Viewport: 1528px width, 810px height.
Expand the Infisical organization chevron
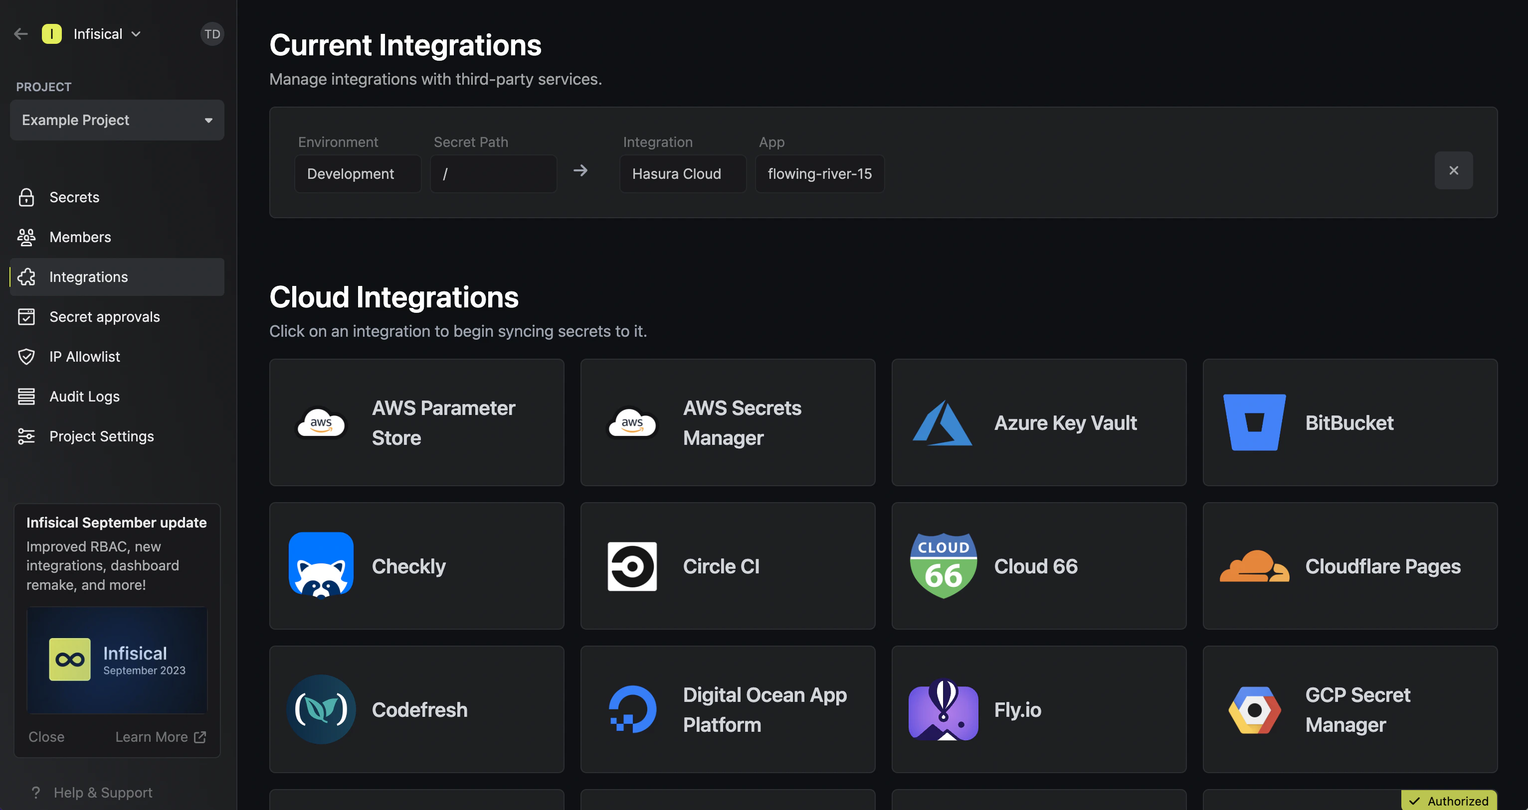point(136,34)
